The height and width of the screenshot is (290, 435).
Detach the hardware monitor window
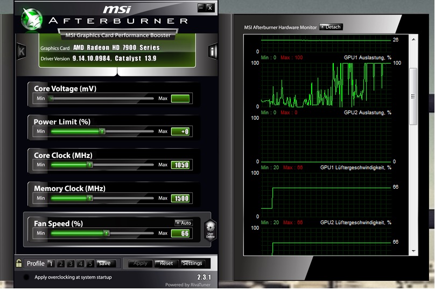(x=331, y=27)
